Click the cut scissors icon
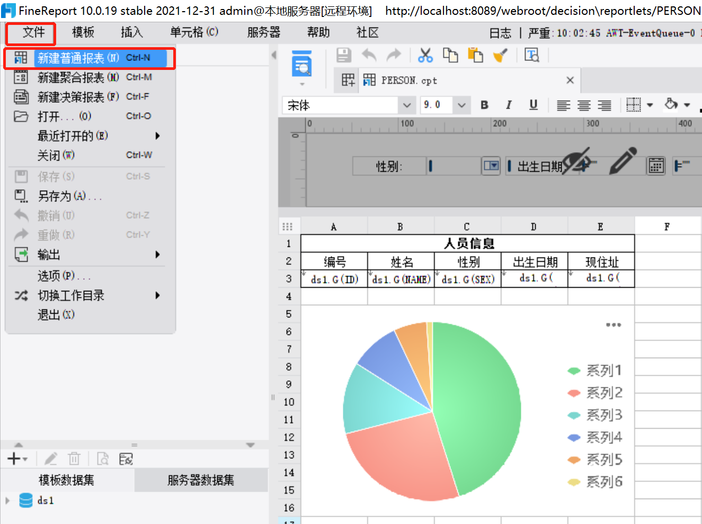Screen dimensions: 702x524 425,55
